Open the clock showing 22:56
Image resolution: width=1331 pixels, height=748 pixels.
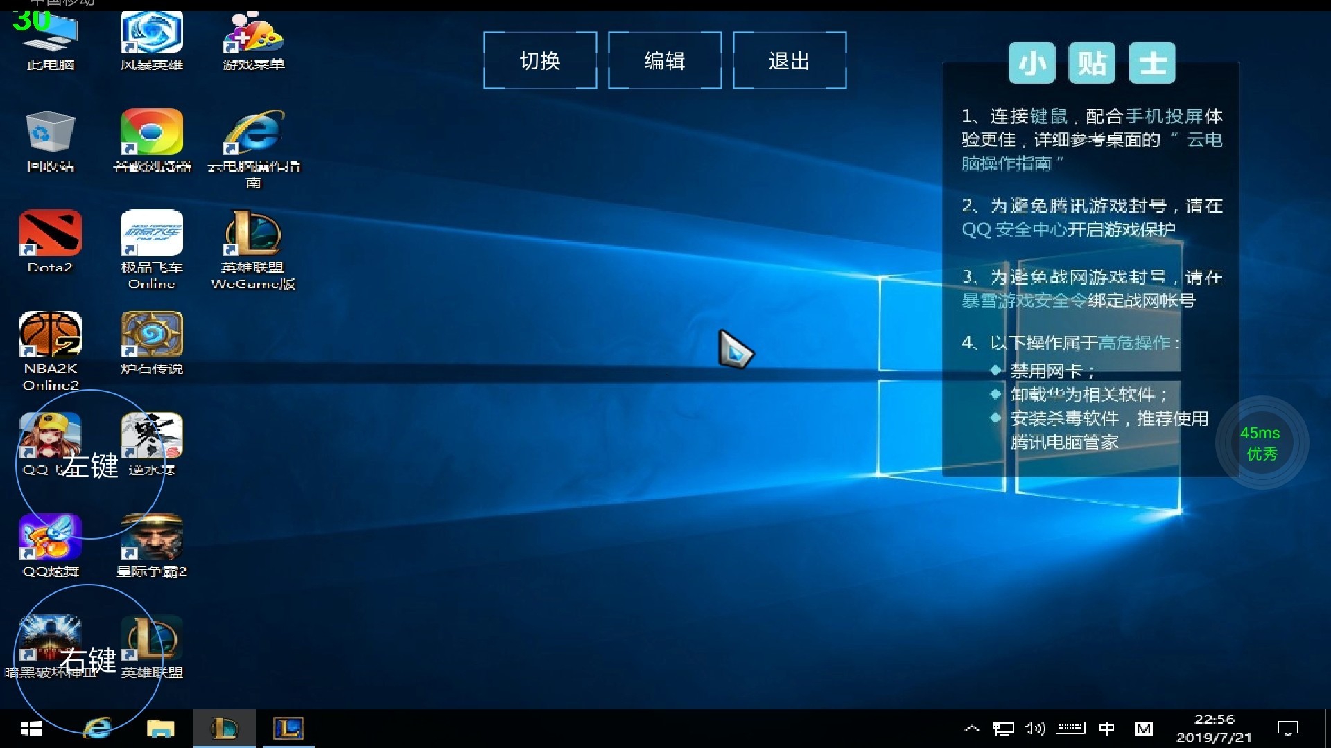(1215, 729)
